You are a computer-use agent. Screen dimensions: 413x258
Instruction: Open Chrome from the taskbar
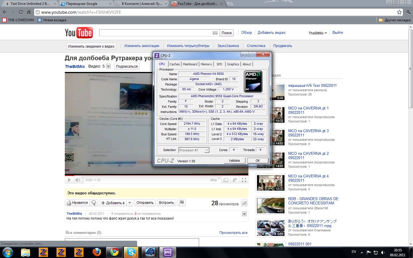[114, 253]
